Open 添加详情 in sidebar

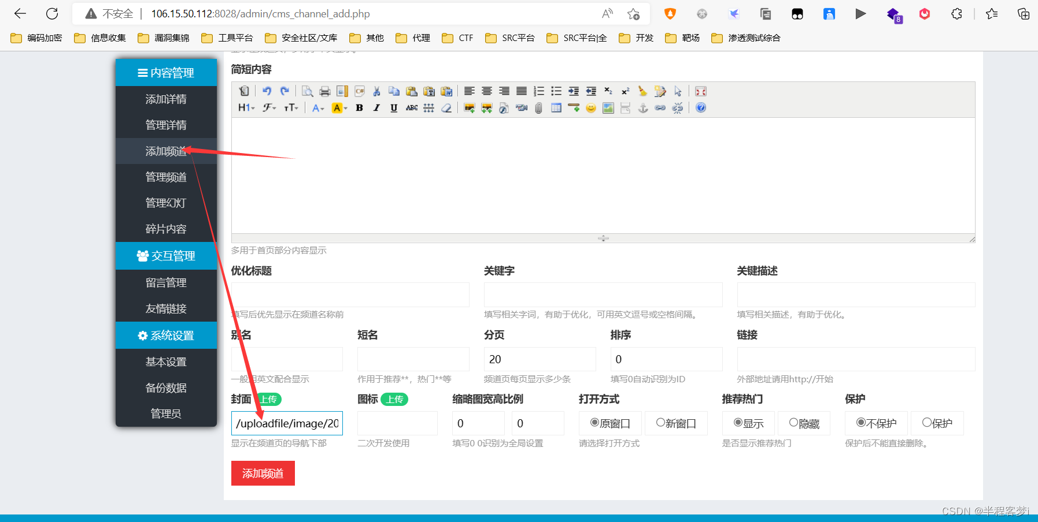pos(166,99)
